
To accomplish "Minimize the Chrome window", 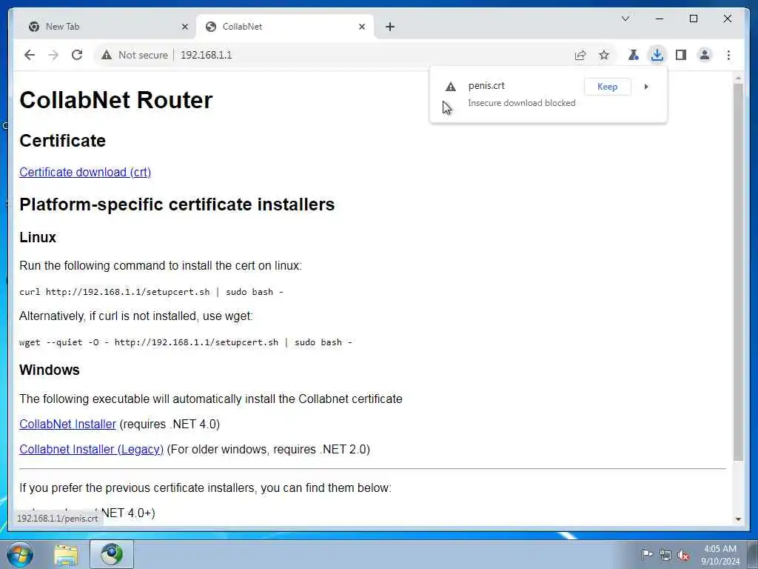I will tap(660, 19).
